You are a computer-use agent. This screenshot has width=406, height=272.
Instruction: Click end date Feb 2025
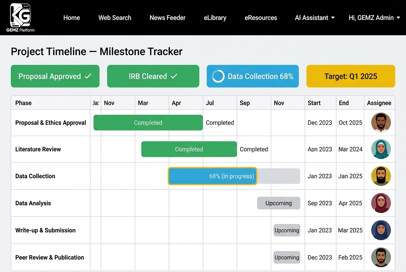click(x=350, y=257)
